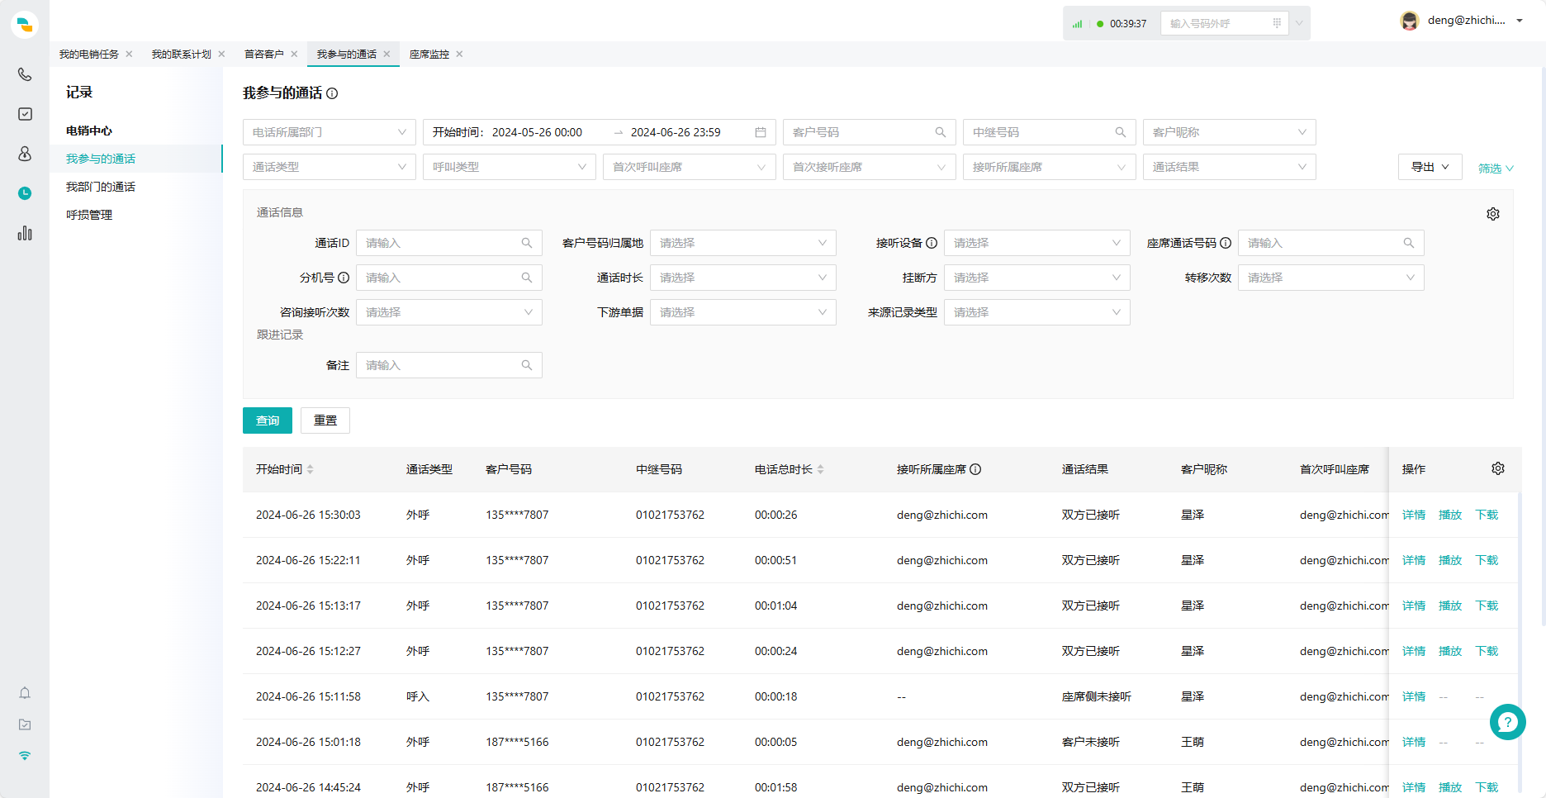Click the 座席侧未接听 result cell
Image resolution: width=1546 pixels, height=798 pixels.
point(1097,696)
